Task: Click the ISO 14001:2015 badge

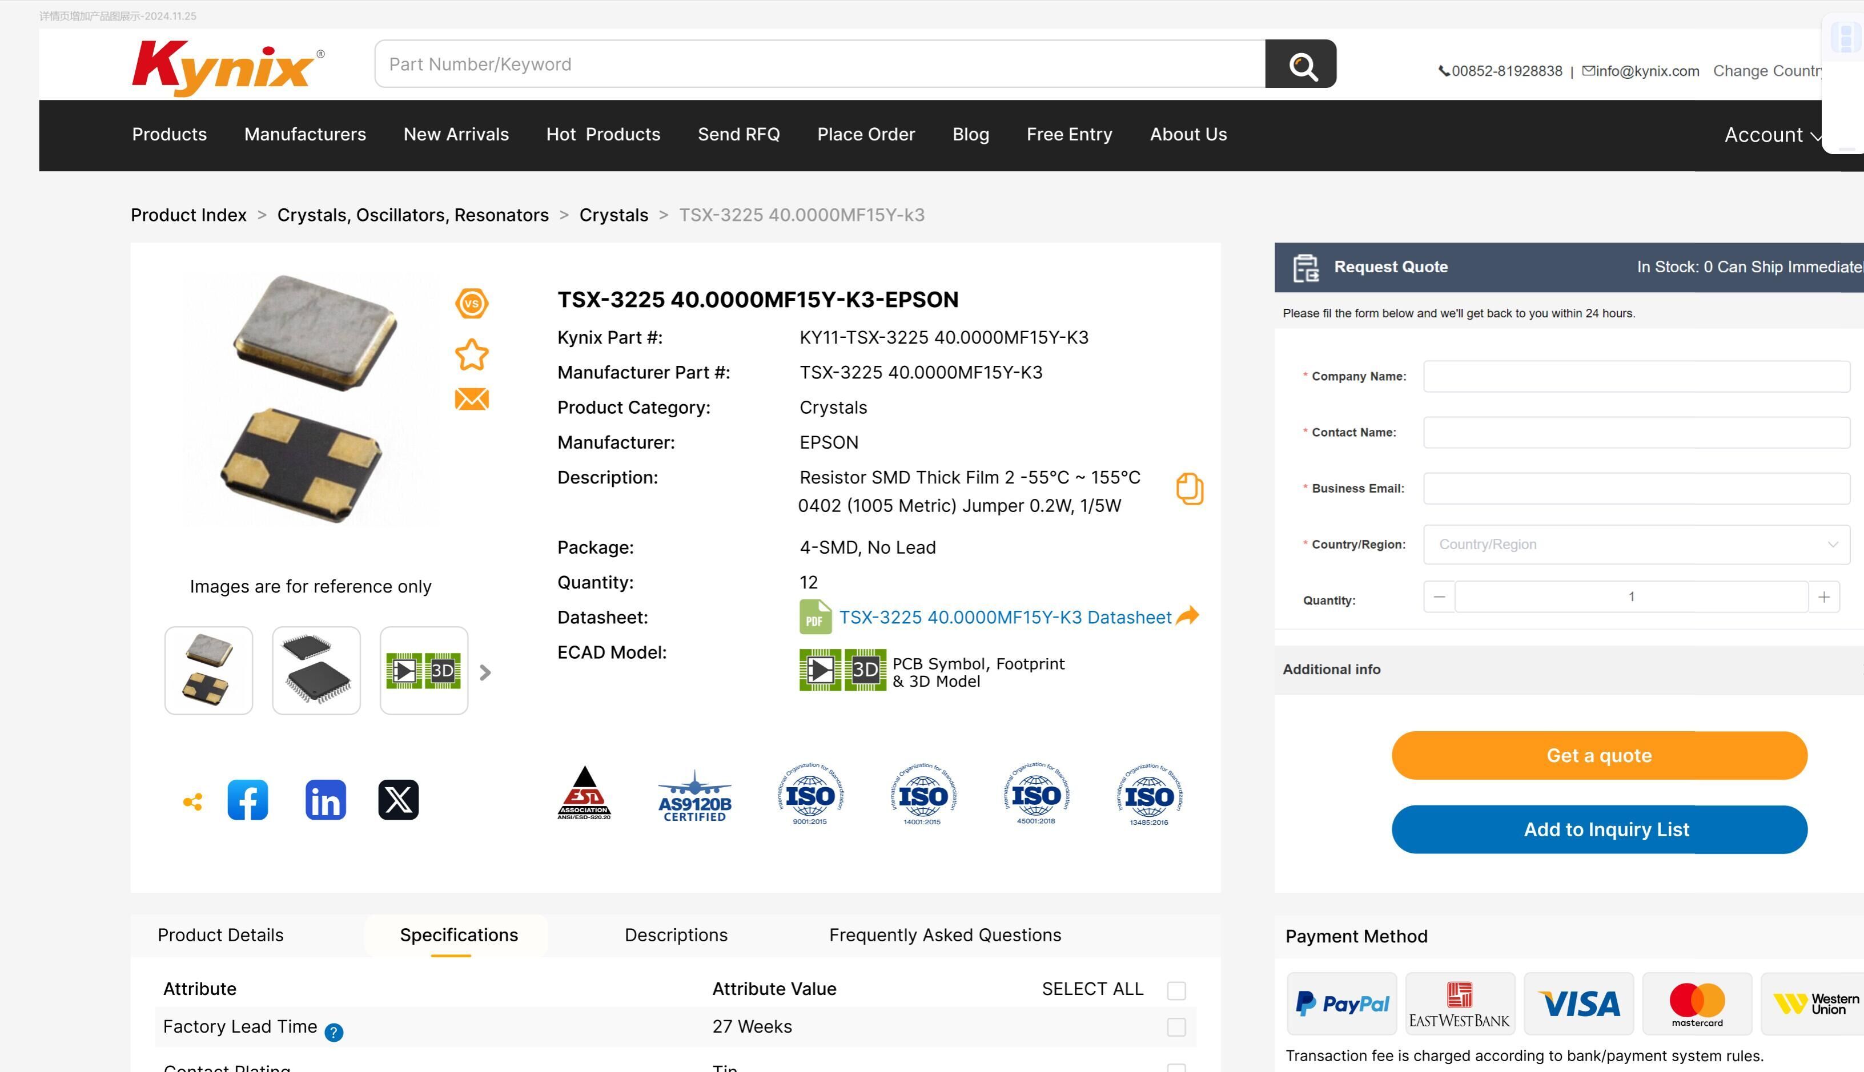Action: (923, 793)
